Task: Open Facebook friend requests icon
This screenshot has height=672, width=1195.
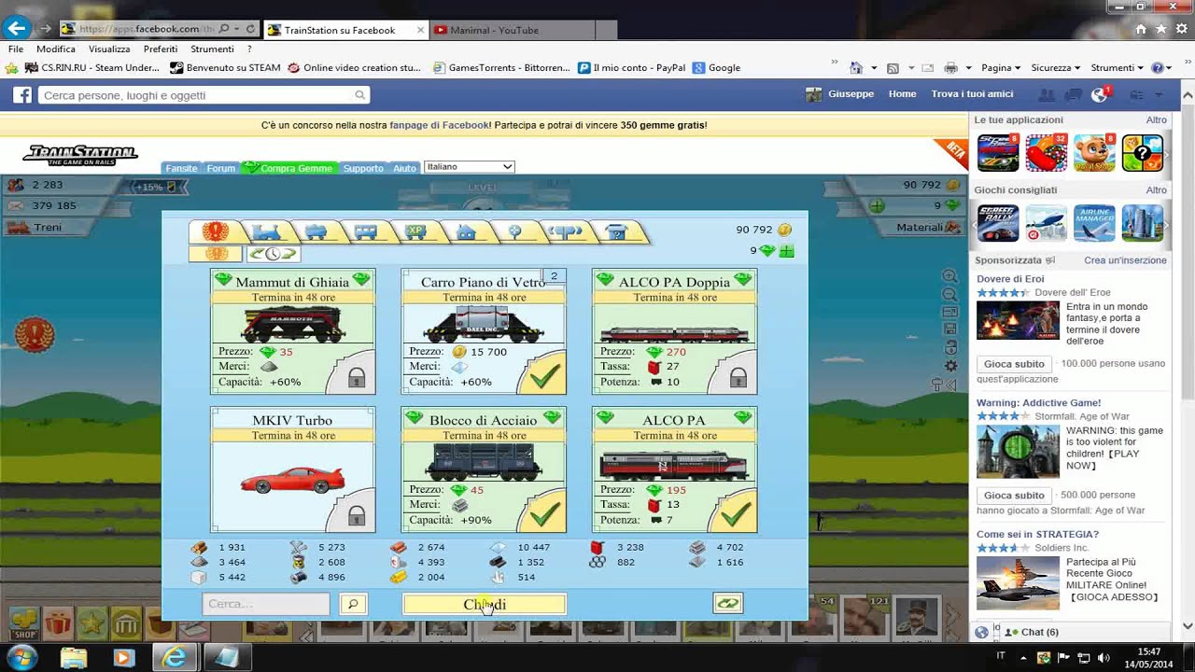Action: pos(1047,94)
